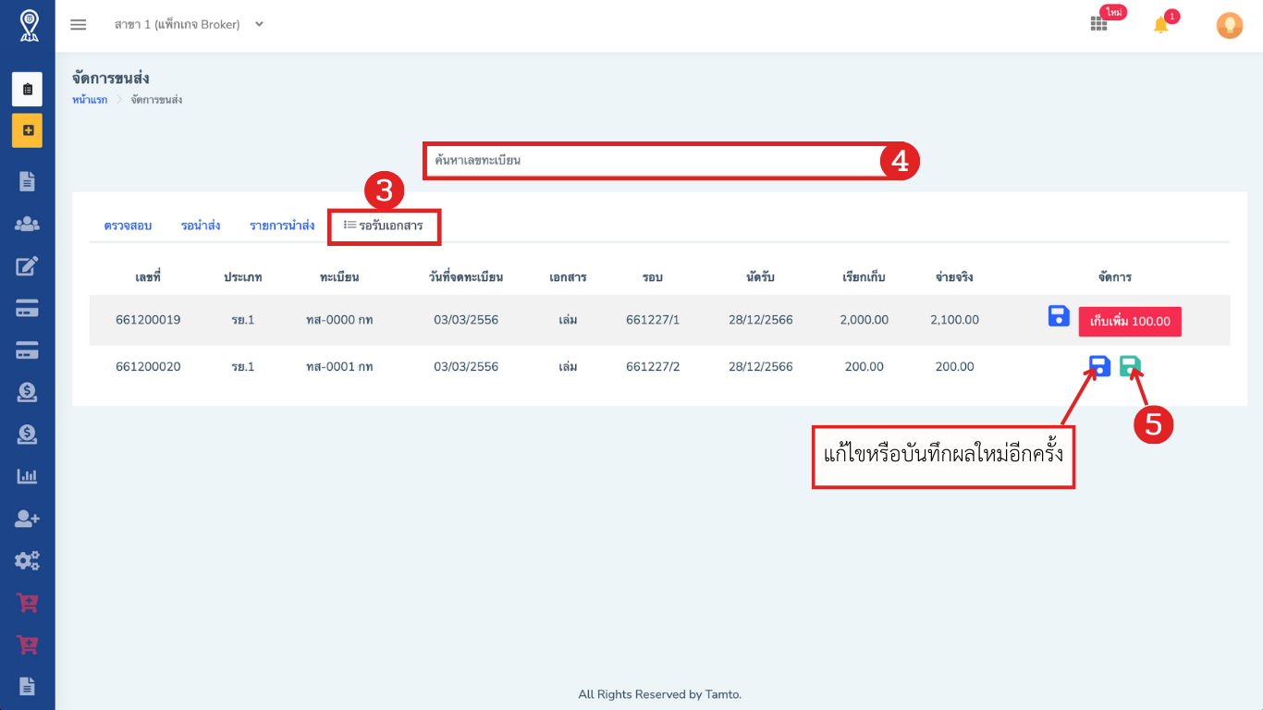Open the apps grid icon with ใหม่ badge
Viewport: 1263px width, 710px height.
pos(1098,24)
